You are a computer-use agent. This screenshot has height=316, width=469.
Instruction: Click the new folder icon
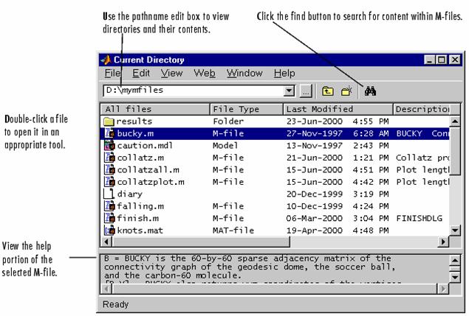tap(345, 91)
